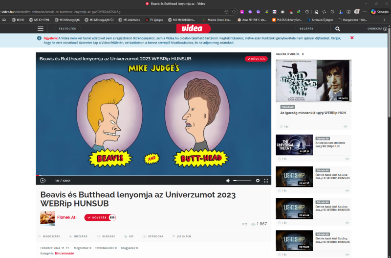Open the browser favorites list icon
The image size is (391, 258).
[x=324, y=12]
